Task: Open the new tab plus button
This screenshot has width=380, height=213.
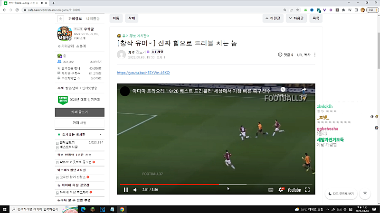Action: click(54, 3)
